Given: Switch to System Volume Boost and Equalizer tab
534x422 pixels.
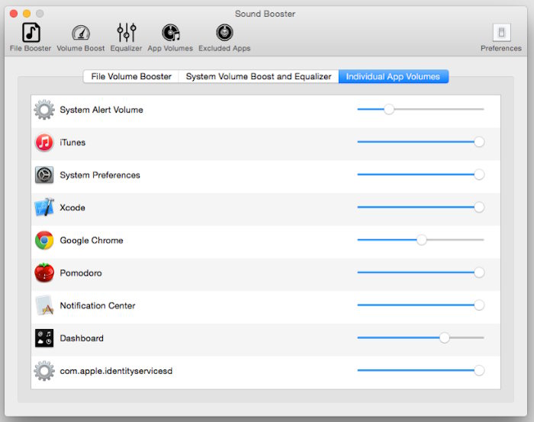Looking at the screenshot, I should coord(259,76).
